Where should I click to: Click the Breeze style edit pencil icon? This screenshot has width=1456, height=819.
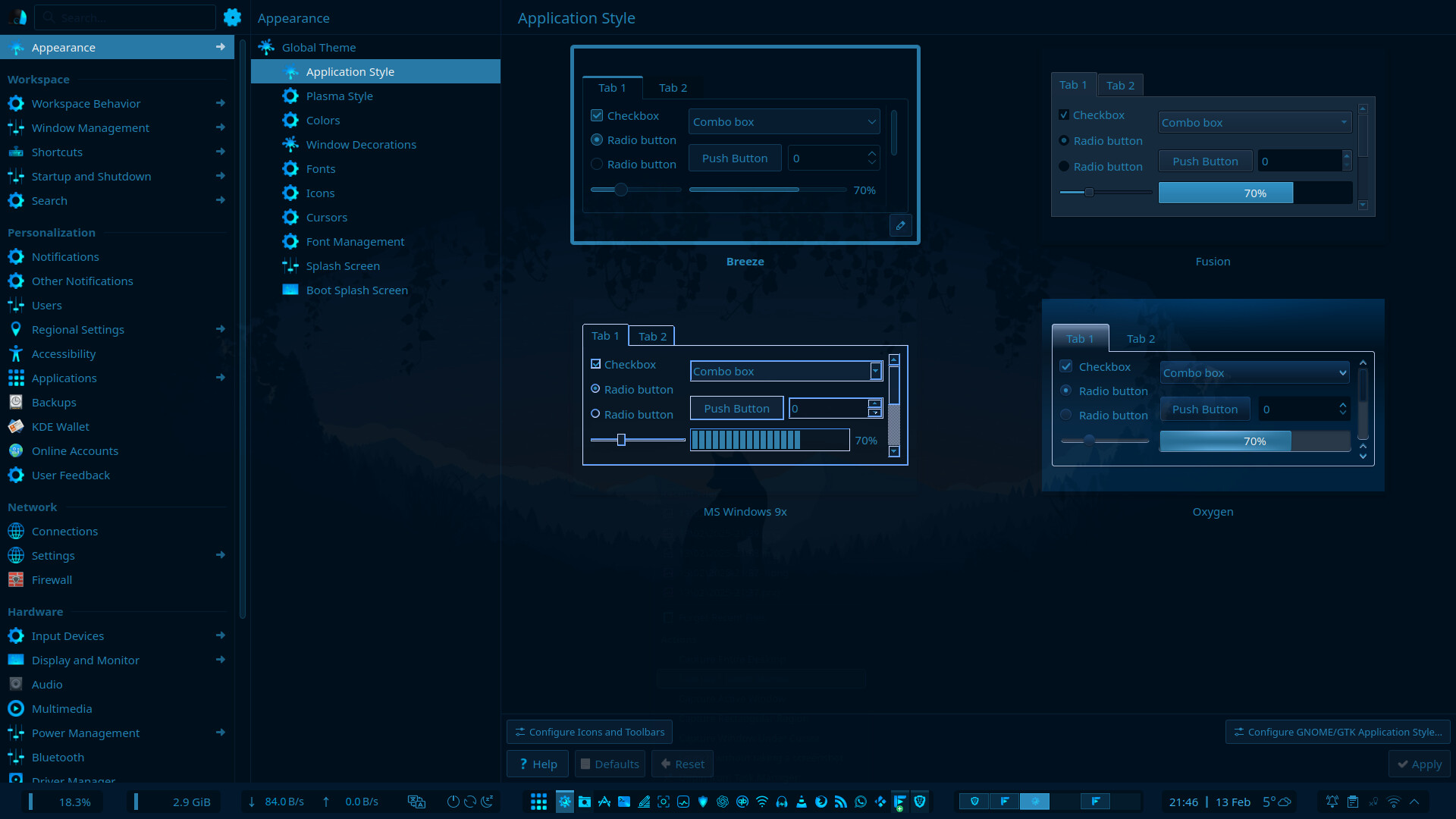tap(900, 225)
